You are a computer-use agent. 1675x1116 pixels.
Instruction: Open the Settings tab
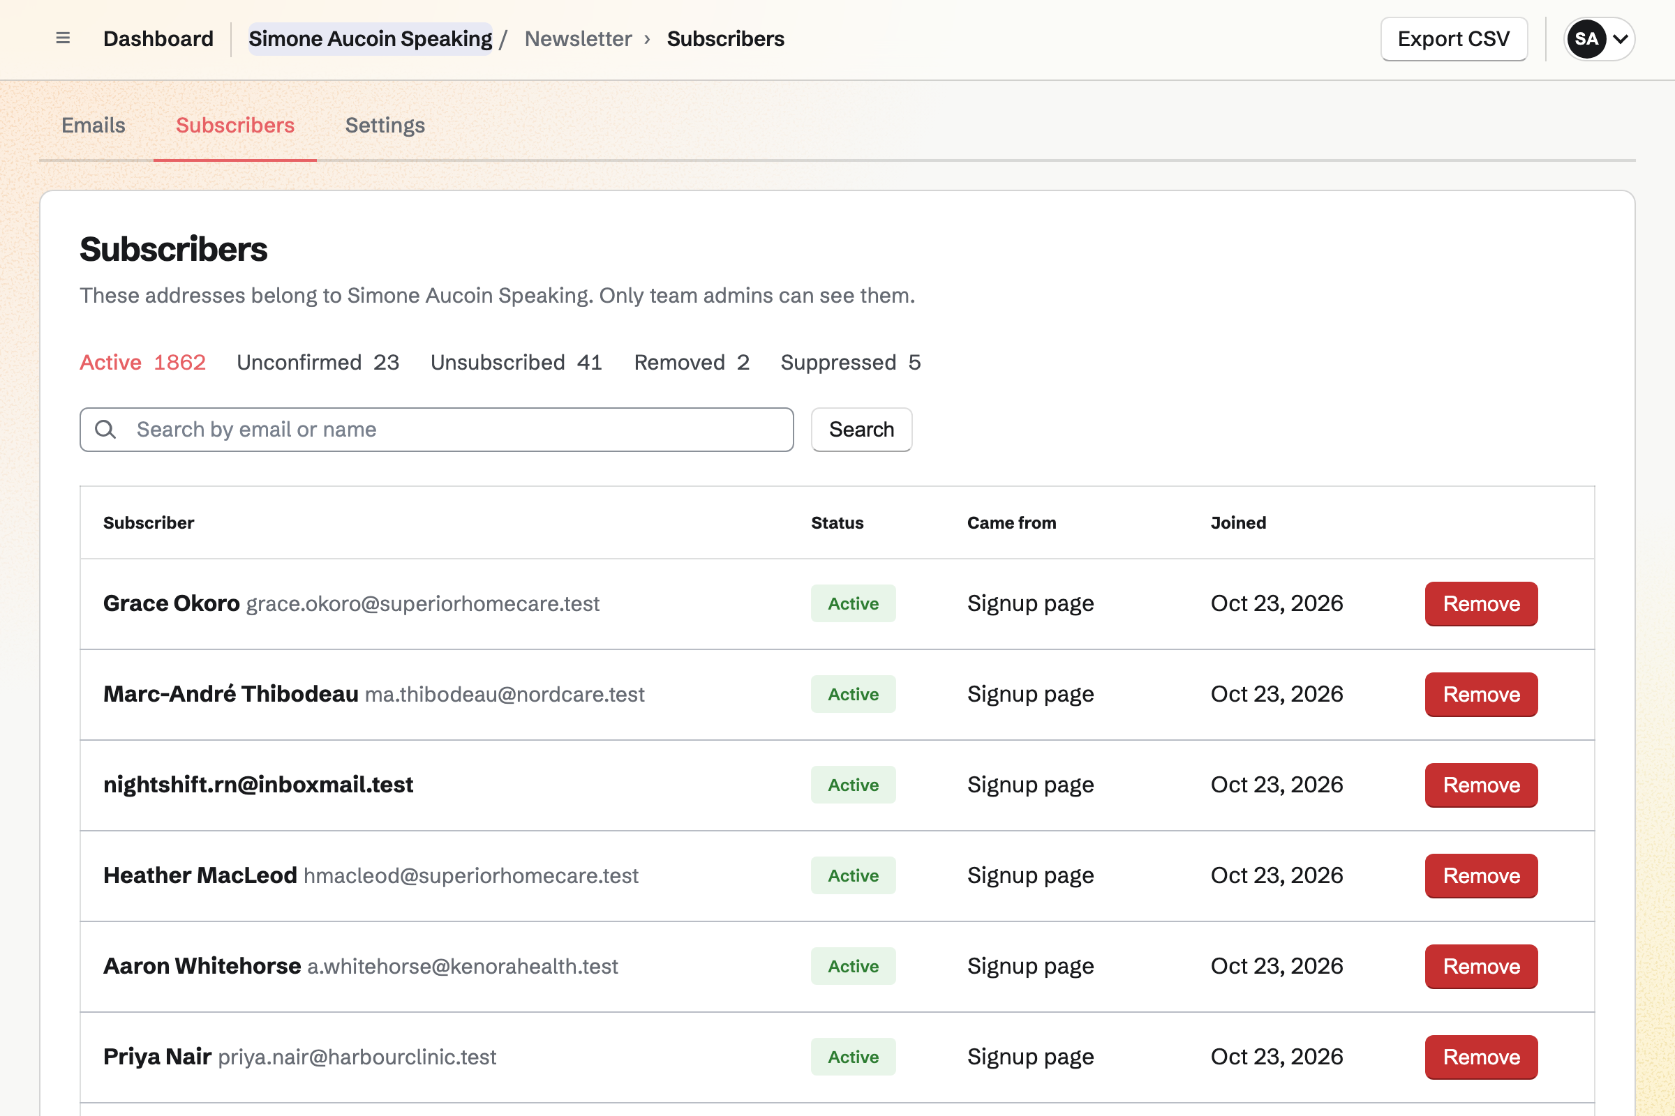tap(385, 126)
